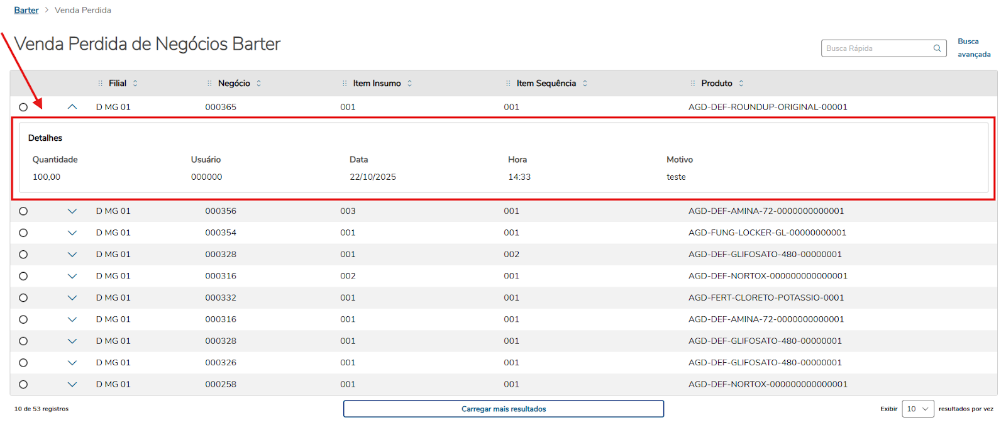
Task: Click the magnifier icon in Busca Rápida
Action: pyautogui.click(x=937, y=48)
